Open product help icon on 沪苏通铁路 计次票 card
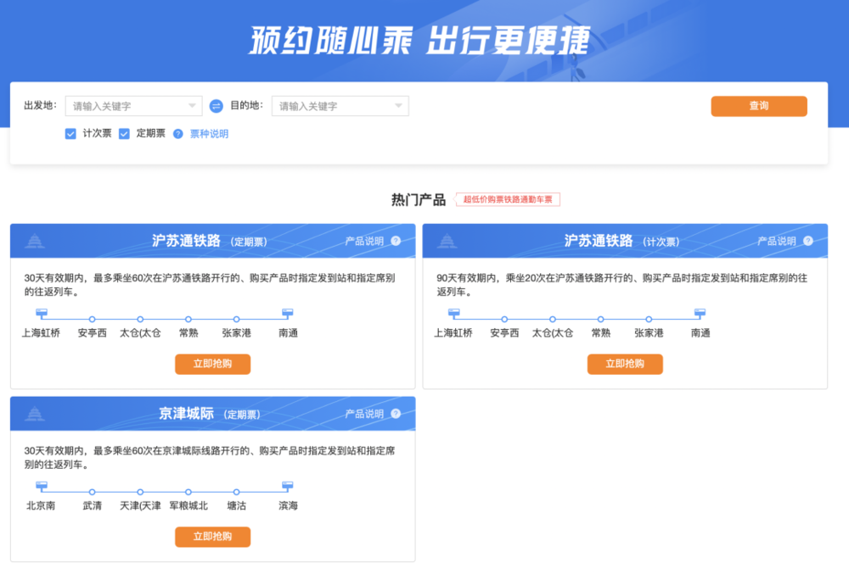 pos(808,241)
